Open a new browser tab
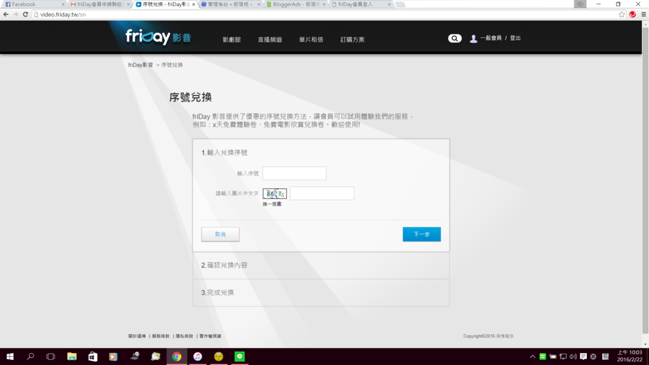This screenshot has height=365, width=649. pos(401,4)
